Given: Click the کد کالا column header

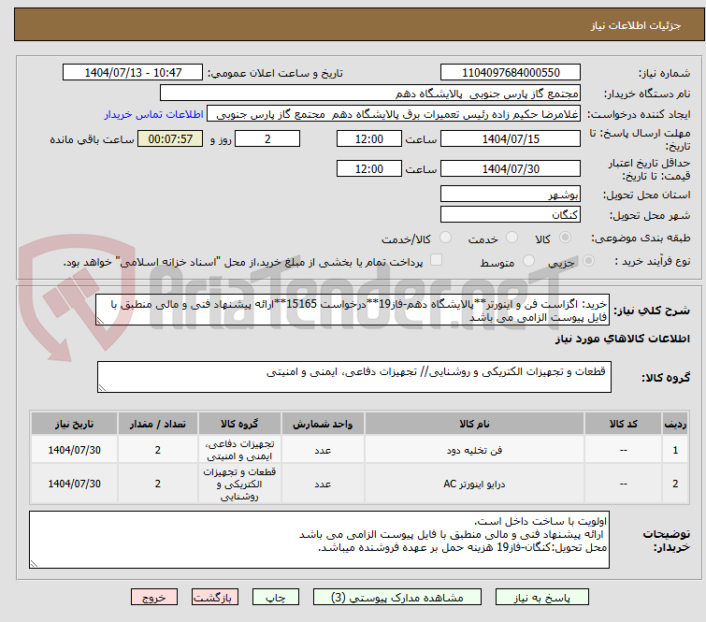Looking at the screenshot, I should click(623, 424).
